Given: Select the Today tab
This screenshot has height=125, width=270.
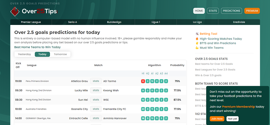Looking at the screenshot, I should tap(43, 54).
